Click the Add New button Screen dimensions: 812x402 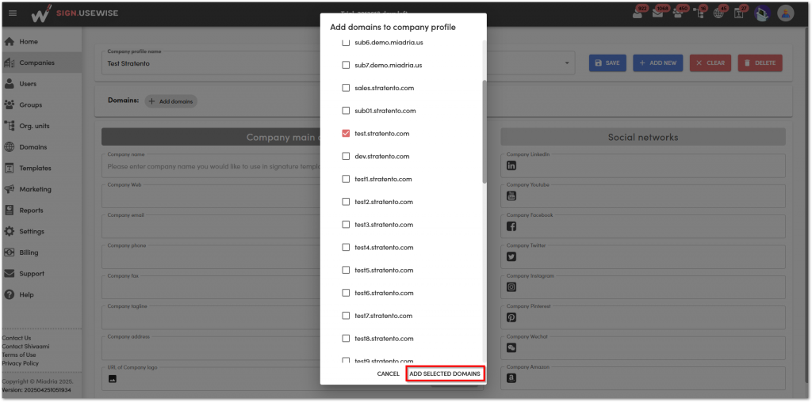[x=657, y=63]
